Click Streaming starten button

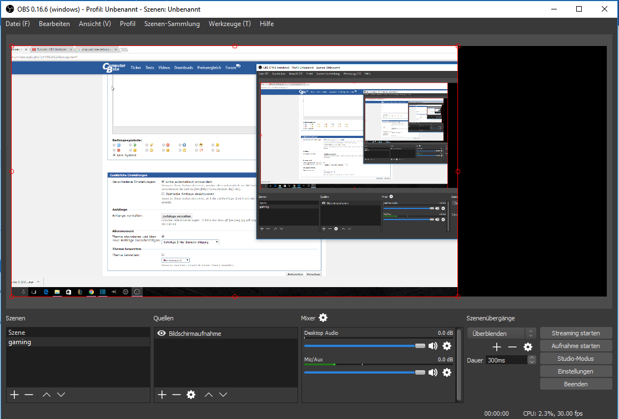(x=576, y=333)
